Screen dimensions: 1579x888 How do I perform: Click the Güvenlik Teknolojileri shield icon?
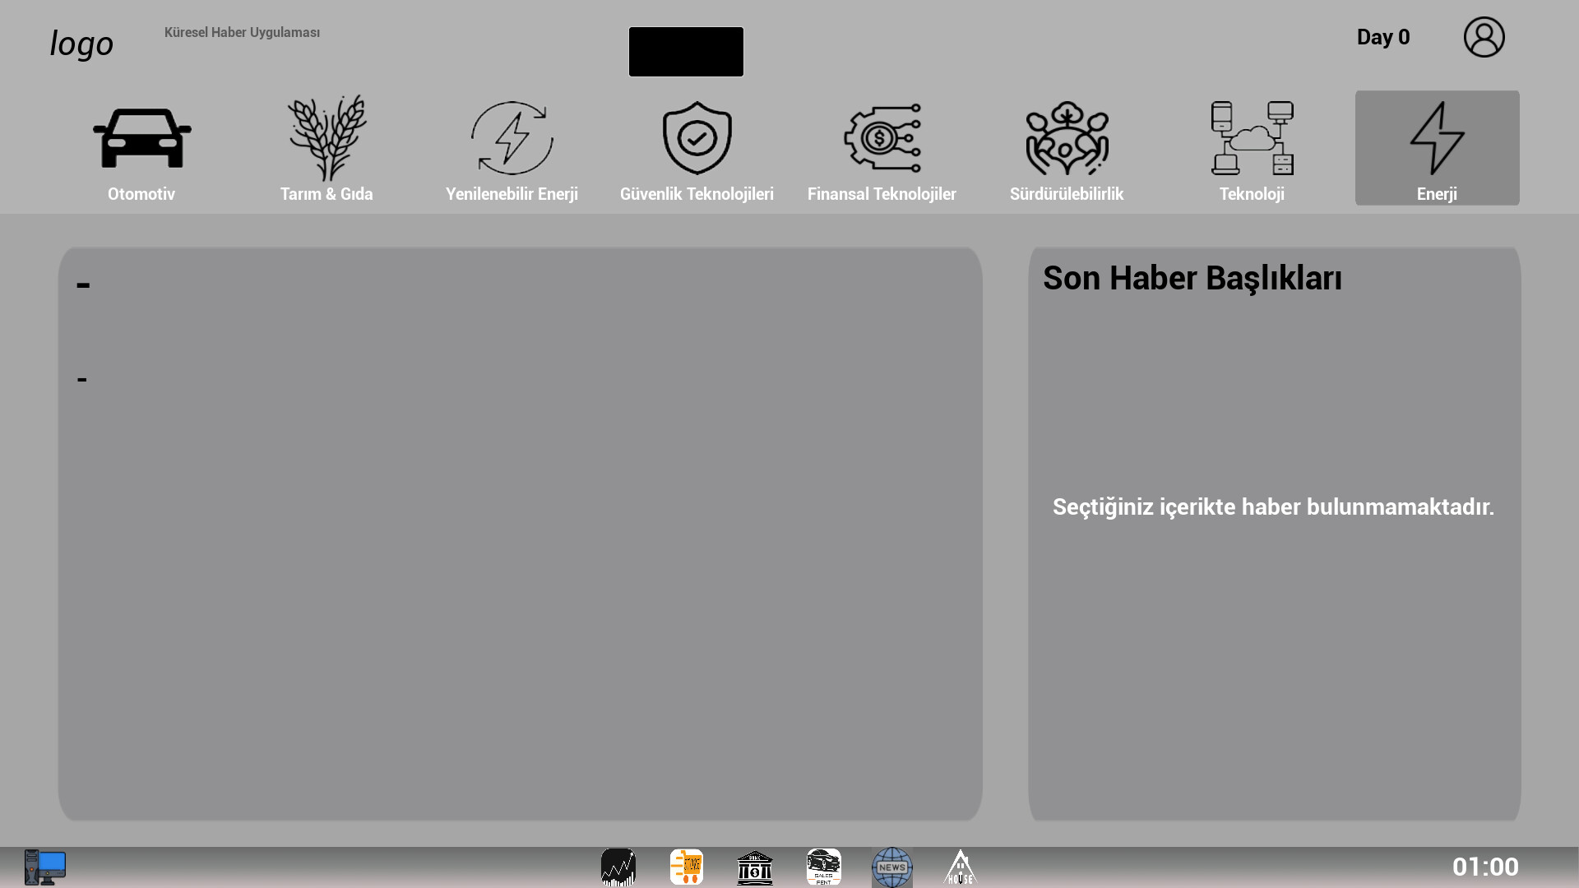click(x=697, y=138)
